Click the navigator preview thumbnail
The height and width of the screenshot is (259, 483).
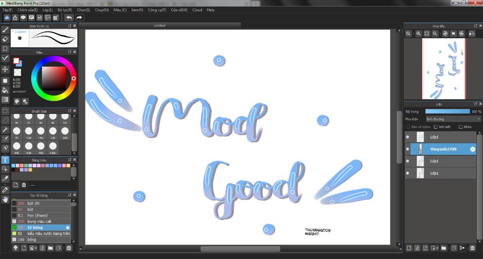(x=443, y=69)
